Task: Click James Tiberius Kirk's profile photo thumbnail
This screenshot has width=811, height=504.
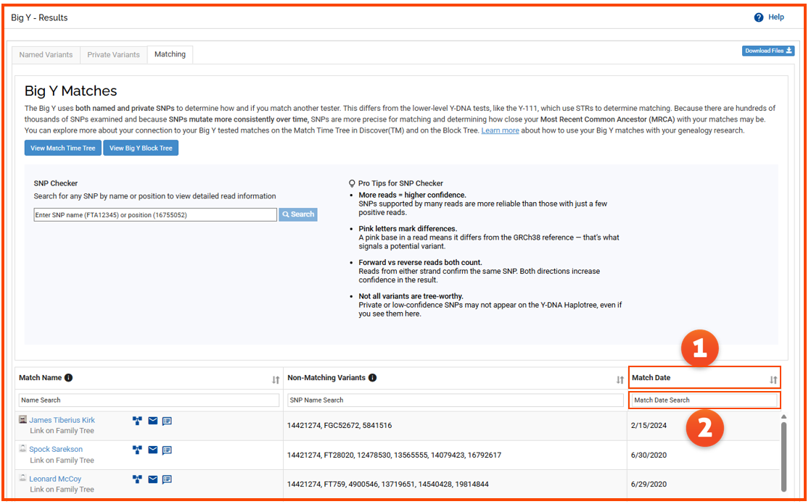Action: point(22,420)
